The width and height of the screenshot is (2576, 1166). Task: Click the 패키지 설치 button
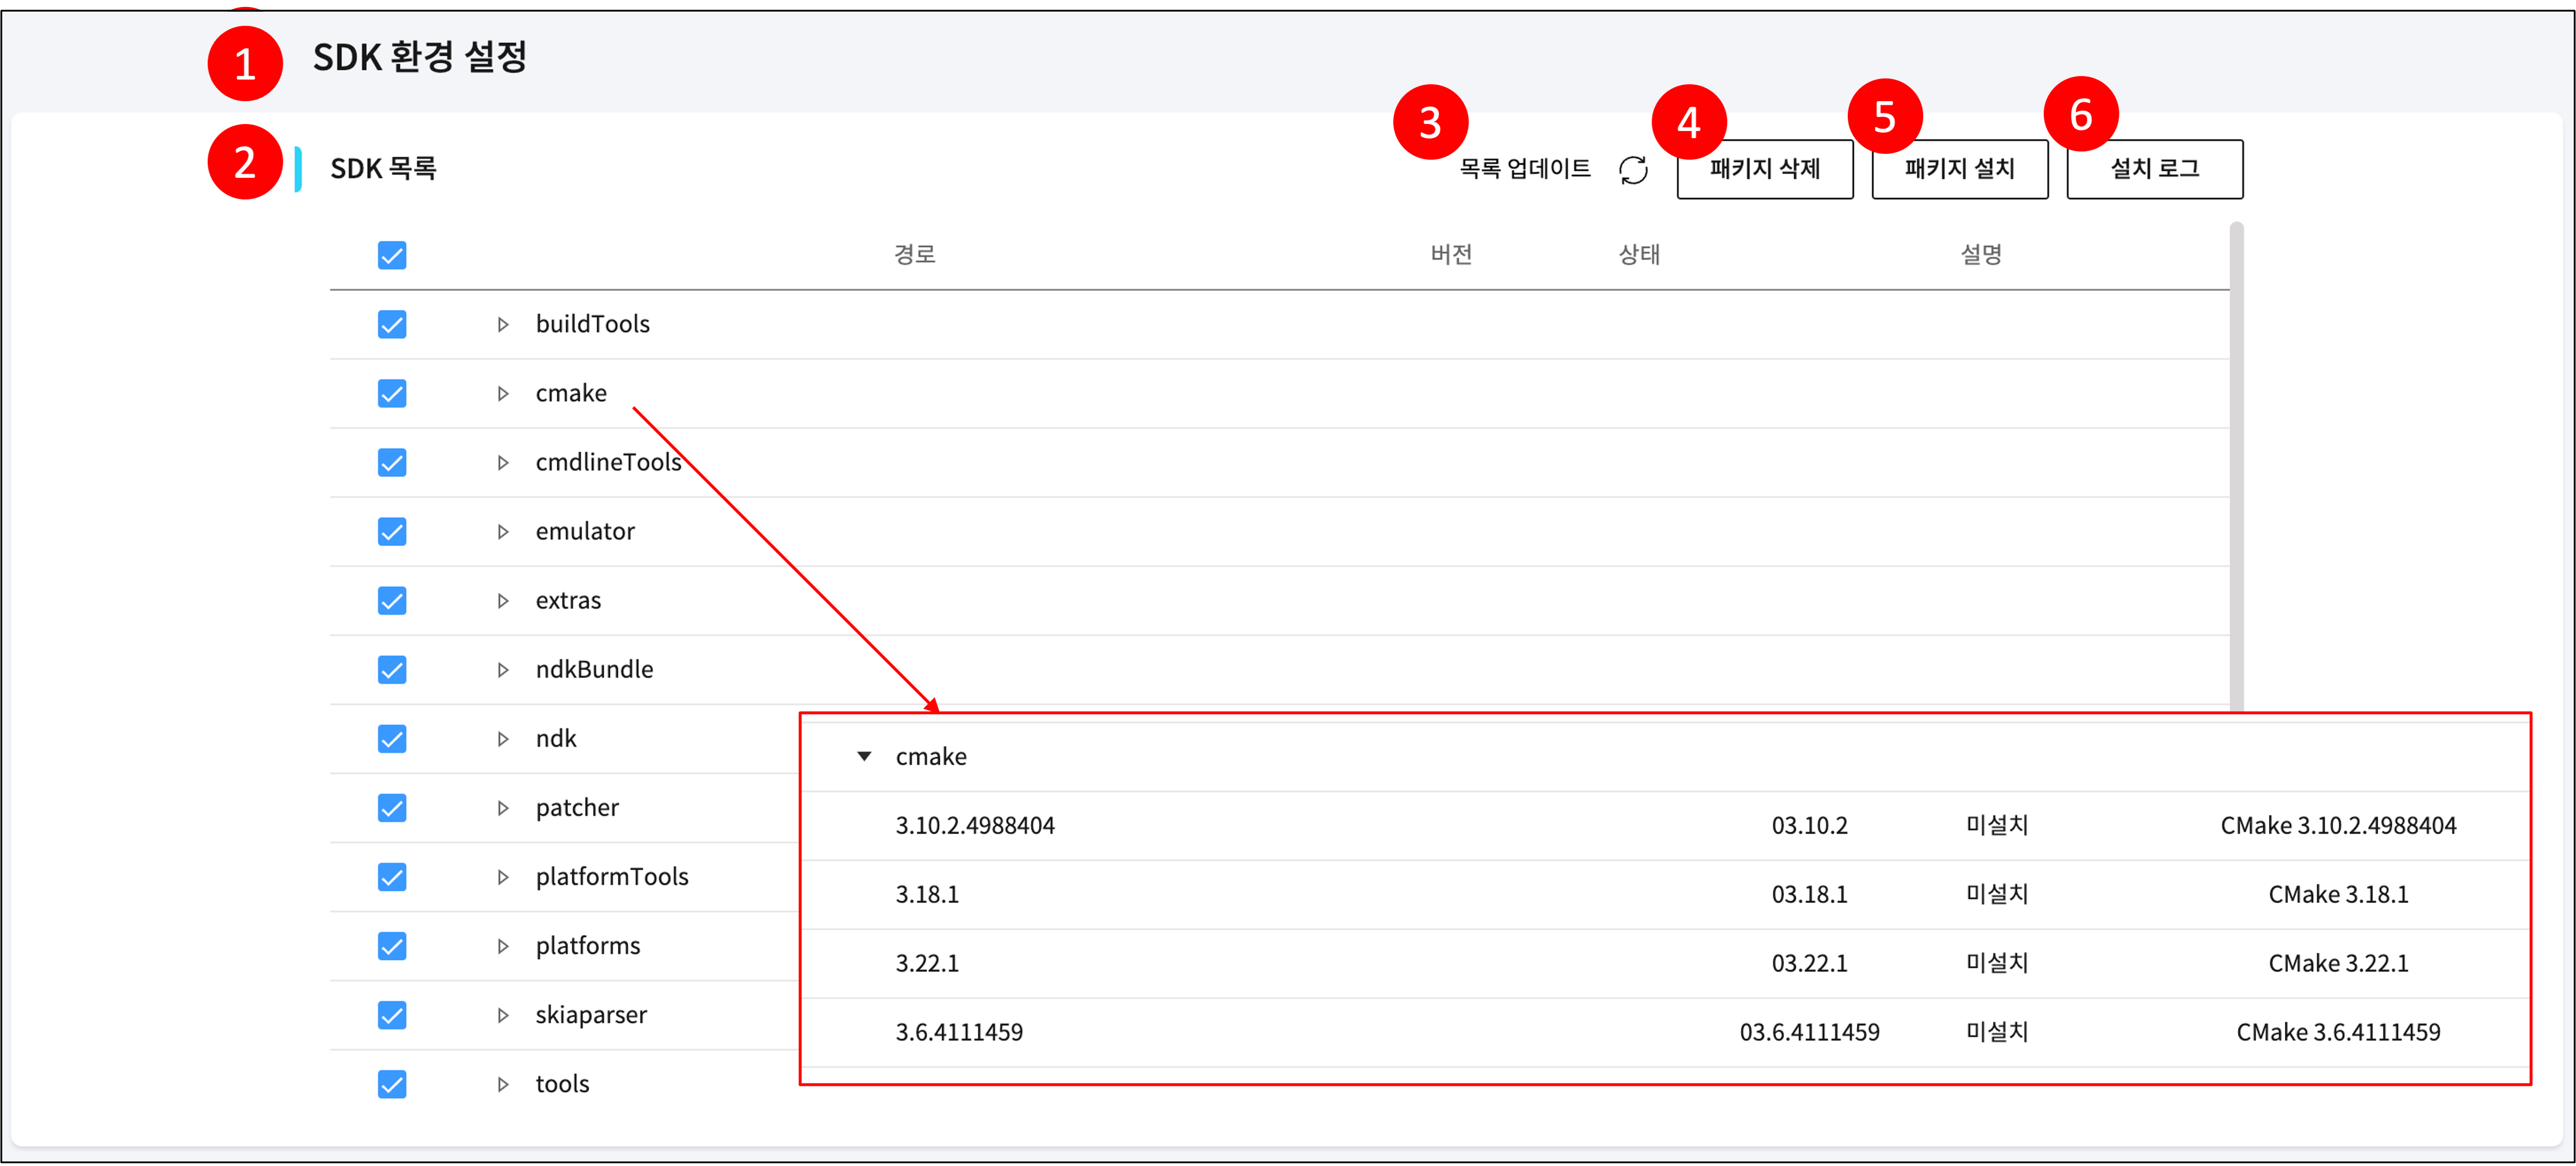tap(1959, 169)
